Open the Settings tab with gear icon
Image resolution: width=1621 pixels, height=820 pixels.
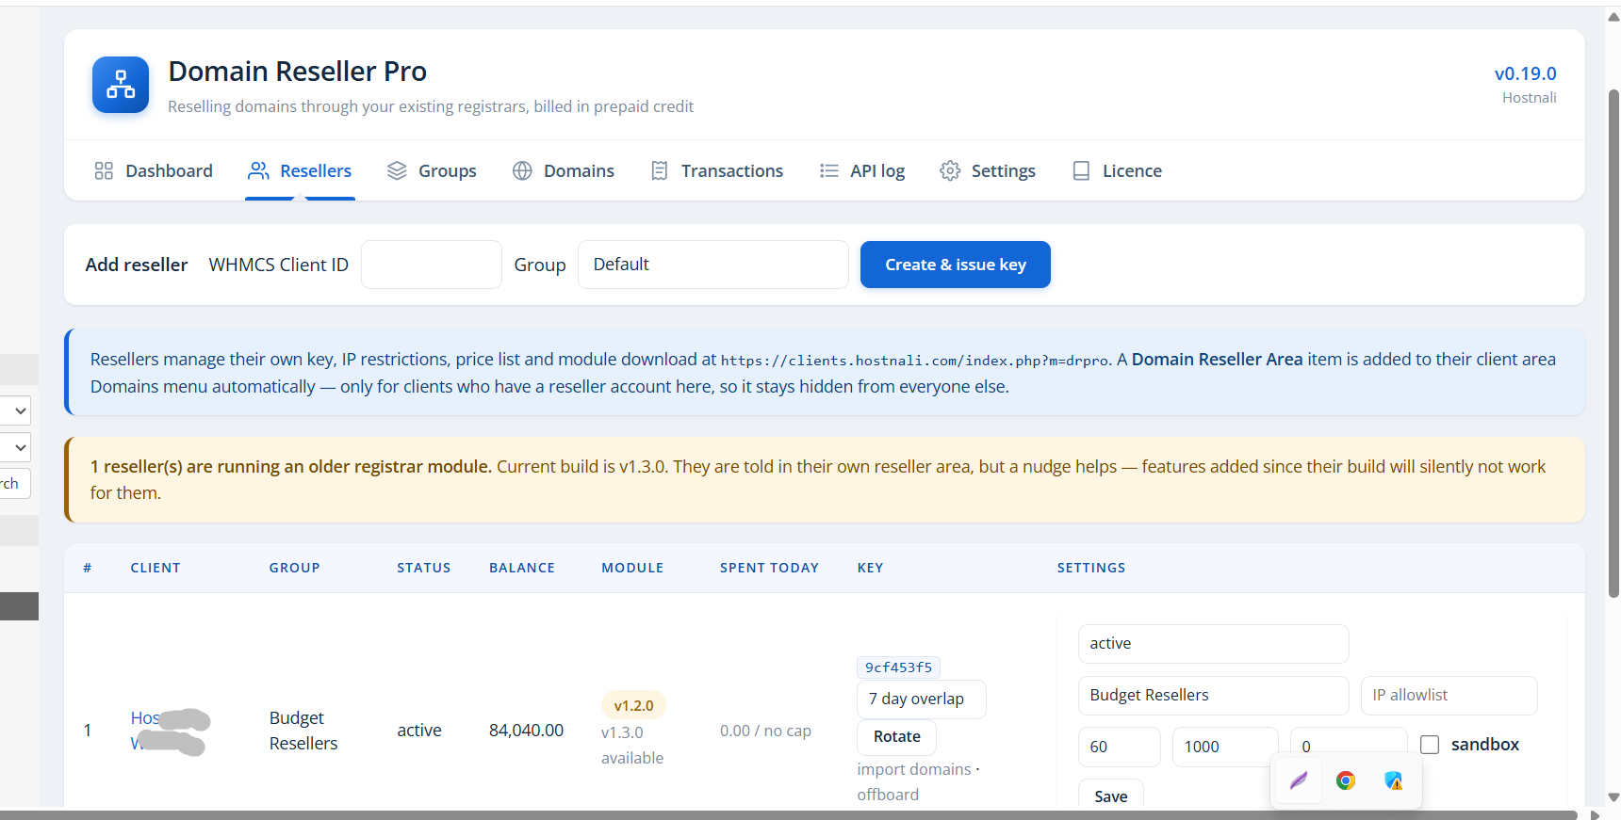tap(988, 170)
